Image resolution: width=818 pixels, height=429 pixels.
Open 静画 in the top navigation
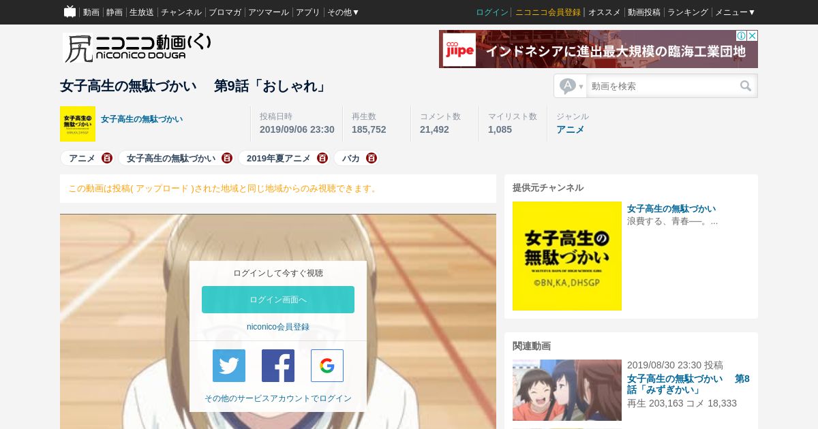(x=115, y=12)
